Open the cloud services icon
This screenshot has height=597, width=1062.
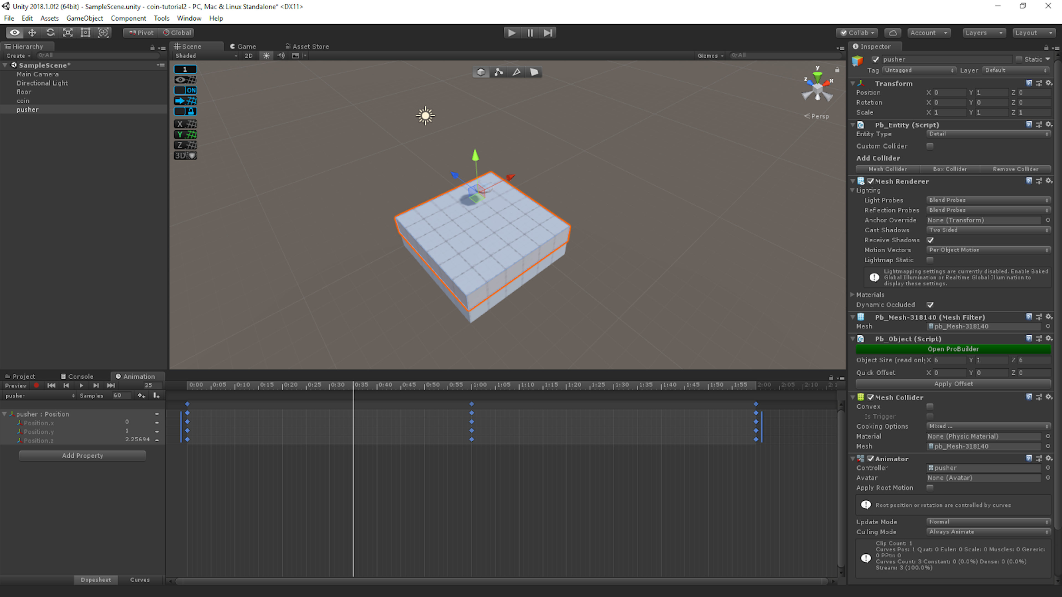pyautogui.click(x=892, y=33)
